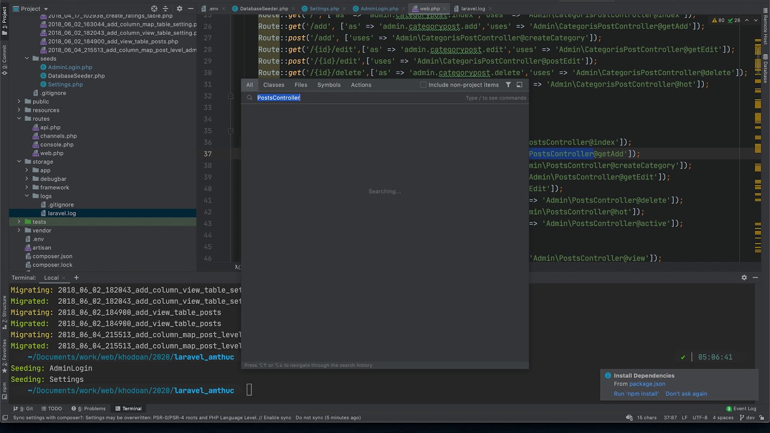The height and width of the screenshot is (433, 770).
Task: Click the locate/select opened file target icon
Action: tap(154, 8)
